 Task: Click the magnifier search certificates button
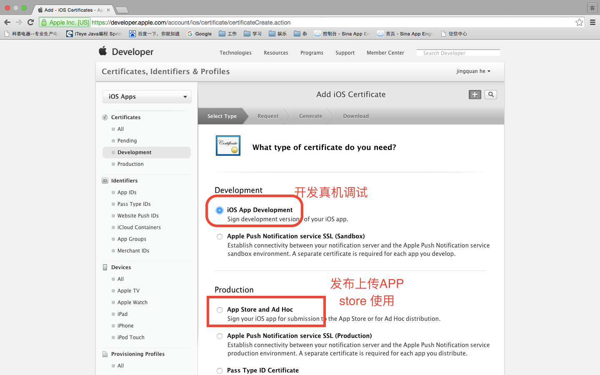pyautogui.click(x=491, y=95)
